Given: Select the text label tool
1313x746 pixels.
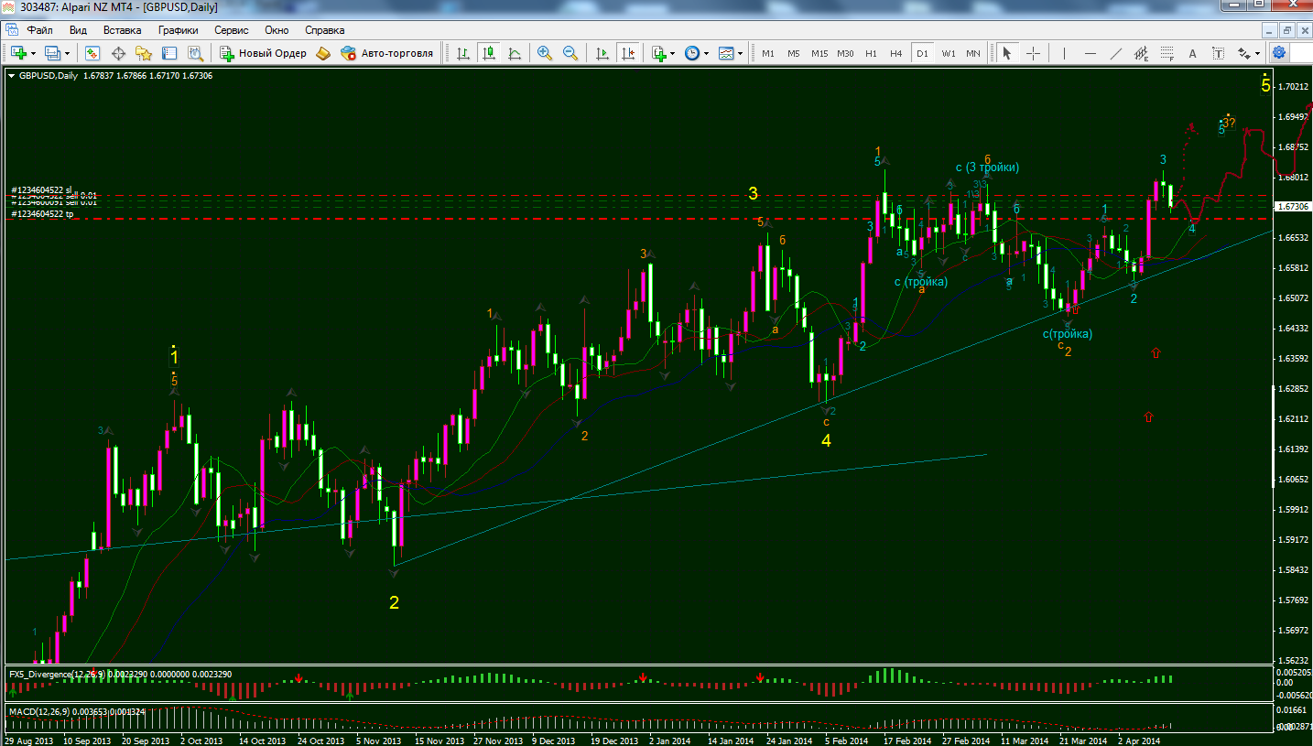Looking at the screenshot, I should tap(1218, 53).
